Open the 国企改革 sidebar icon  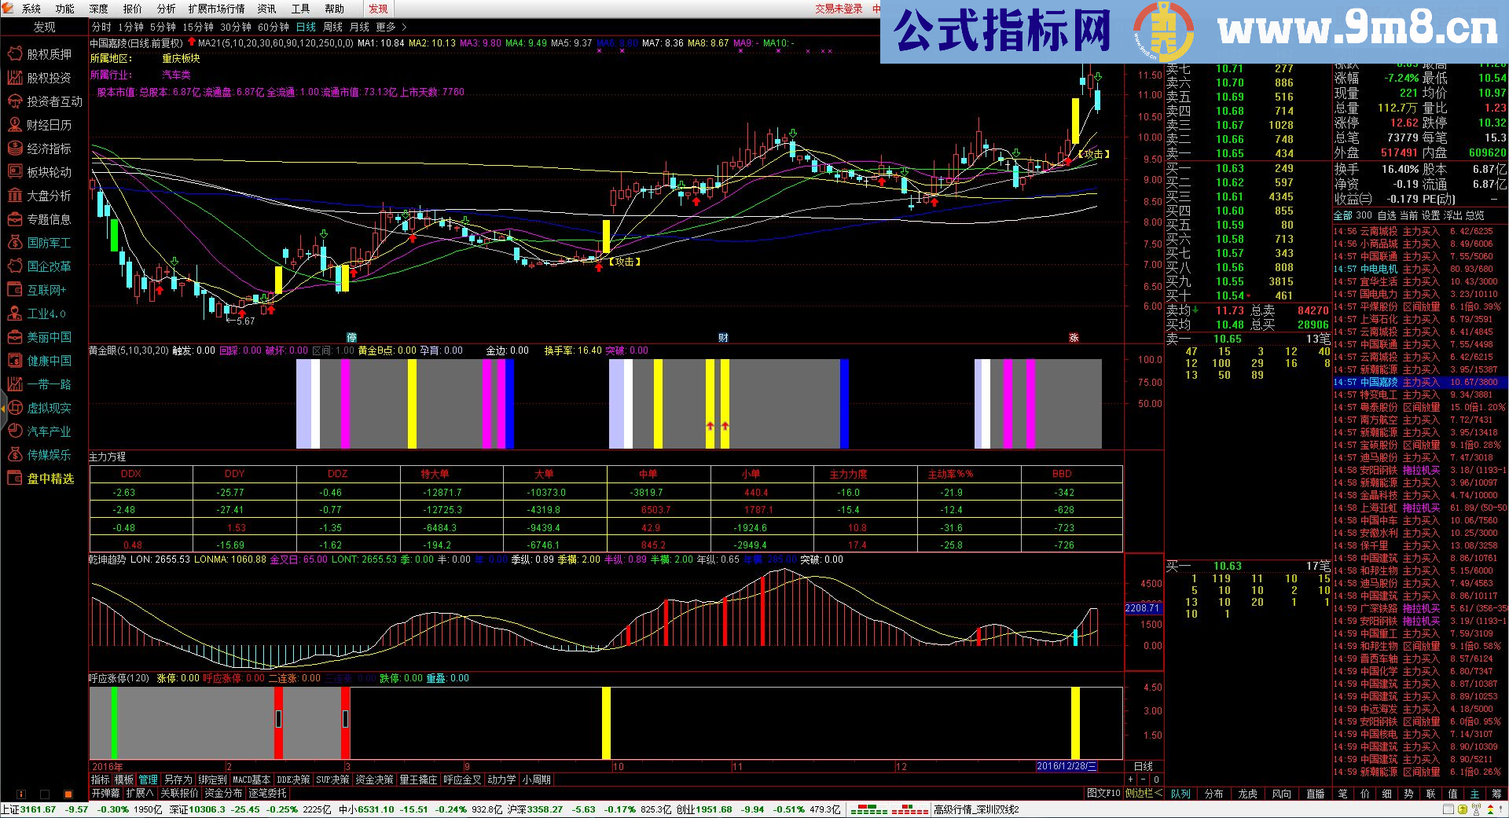click(14, 266)
